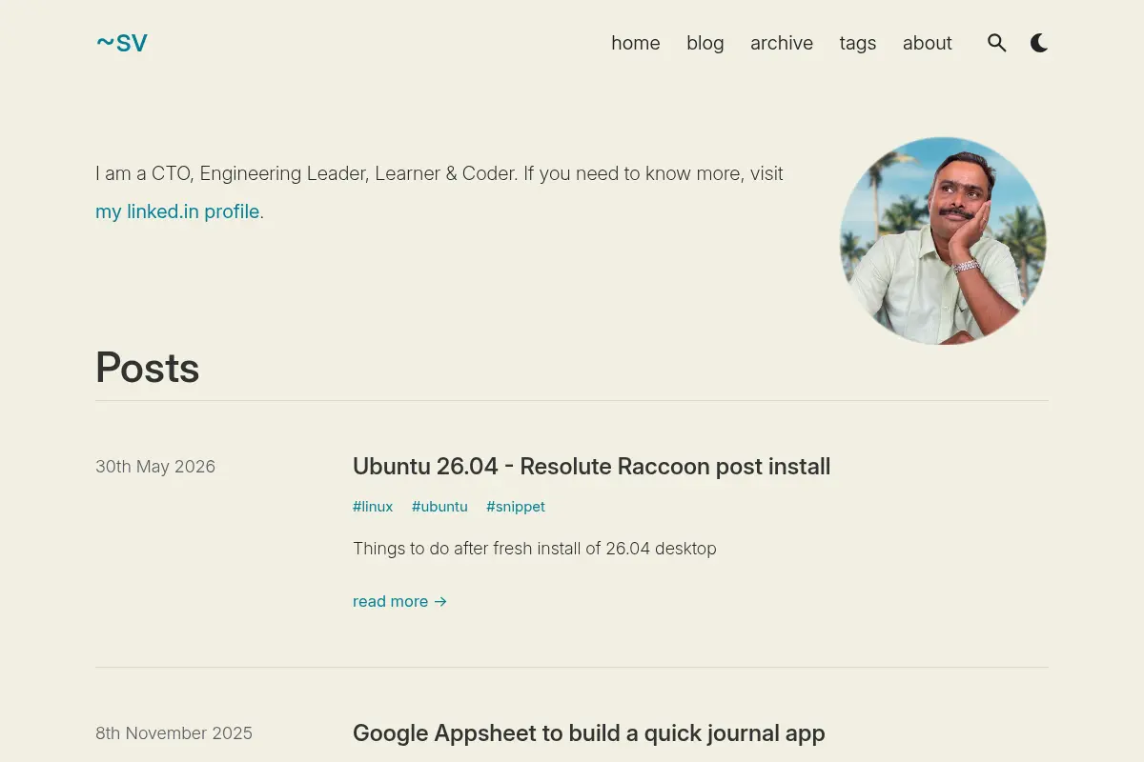This screenshot has height=762, width=1144.
Task: Open the archive page
Action: (x=782, y=43)
